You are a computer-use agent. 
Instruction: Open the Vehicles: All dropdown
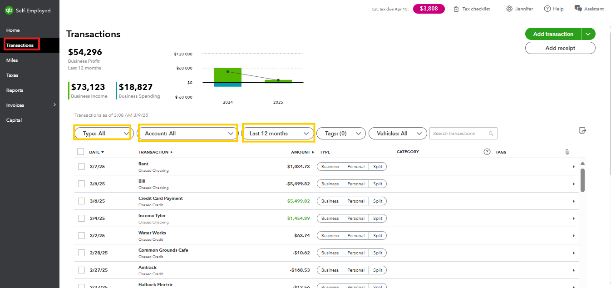click(x=398, y=134)
